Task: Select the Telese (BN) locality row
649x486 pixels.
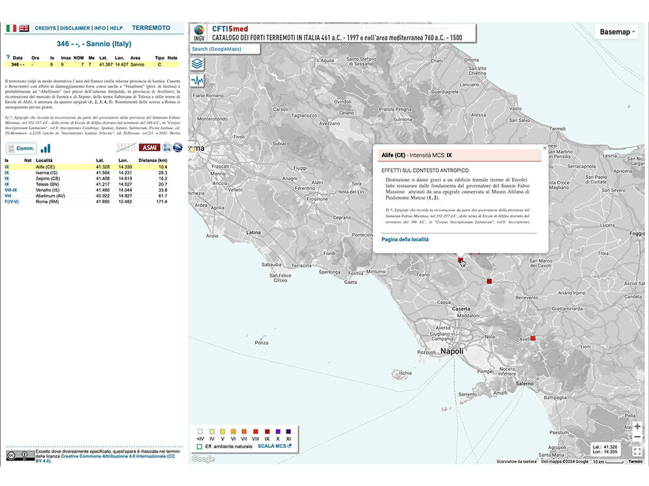Action: tap(86, 184)
